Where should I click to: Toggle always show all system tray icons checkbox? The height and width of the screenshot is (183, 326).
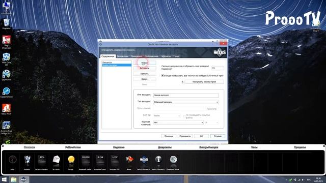tap(162, 76)
